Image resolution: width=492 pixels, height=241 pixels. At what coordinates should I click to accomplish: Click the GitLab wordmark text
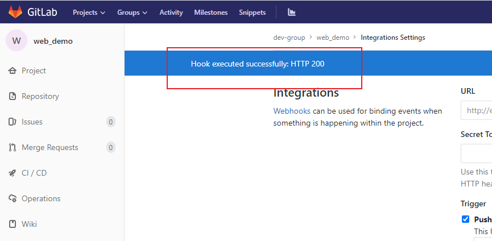click(x=42, y=13)
